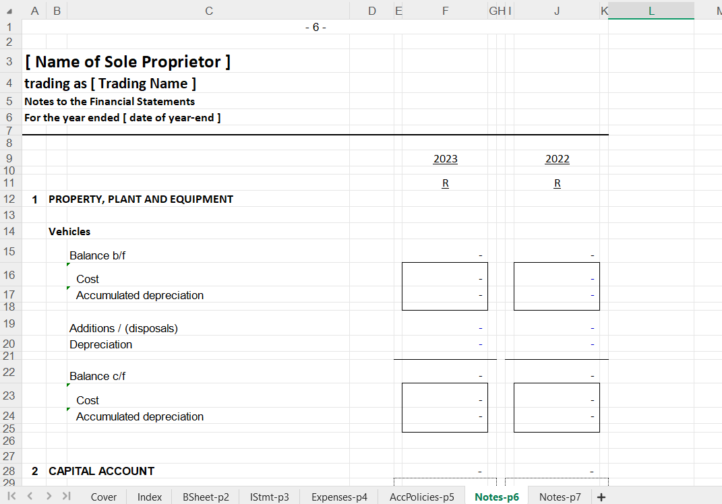The height and width of the screenshot is (504, 722).
Task: Jump to first sheet tab arrow
Action: (x=11, y=497)
